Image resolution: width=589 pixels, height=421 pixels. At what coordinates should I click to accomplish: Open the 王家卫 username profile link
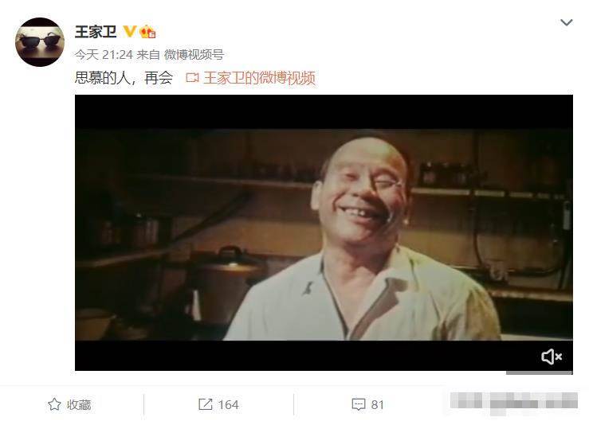[x=96, y=32]
